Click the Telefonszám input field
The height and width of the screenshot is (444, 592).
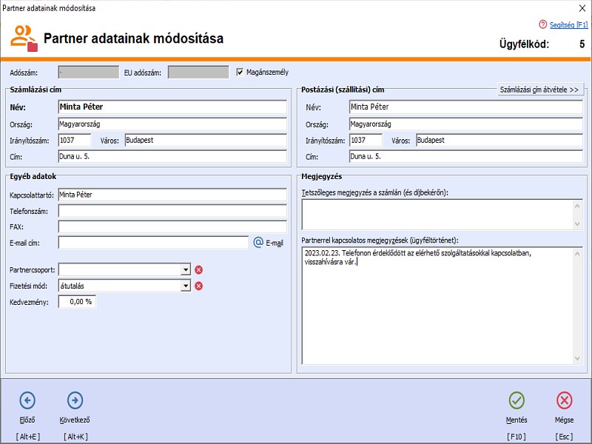pos(172,210)
